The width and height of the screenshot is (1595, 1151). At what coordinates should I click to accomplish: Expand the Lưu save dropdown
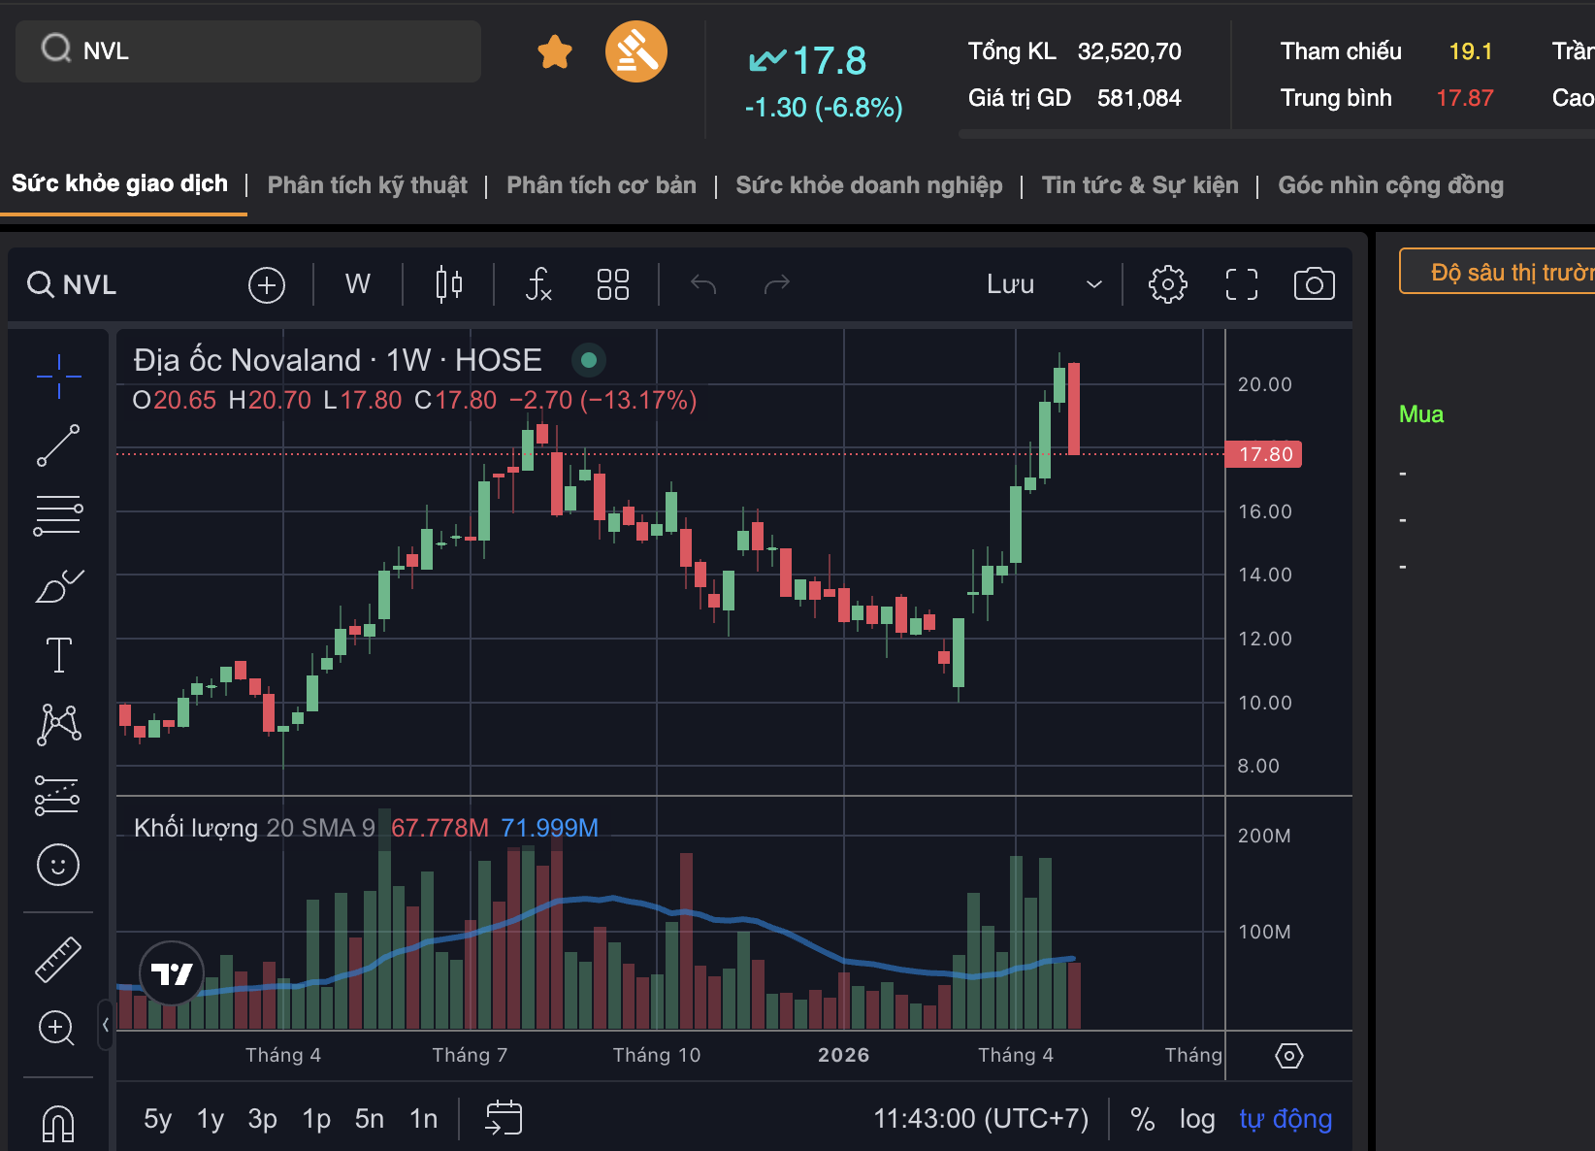(1093, 284)
